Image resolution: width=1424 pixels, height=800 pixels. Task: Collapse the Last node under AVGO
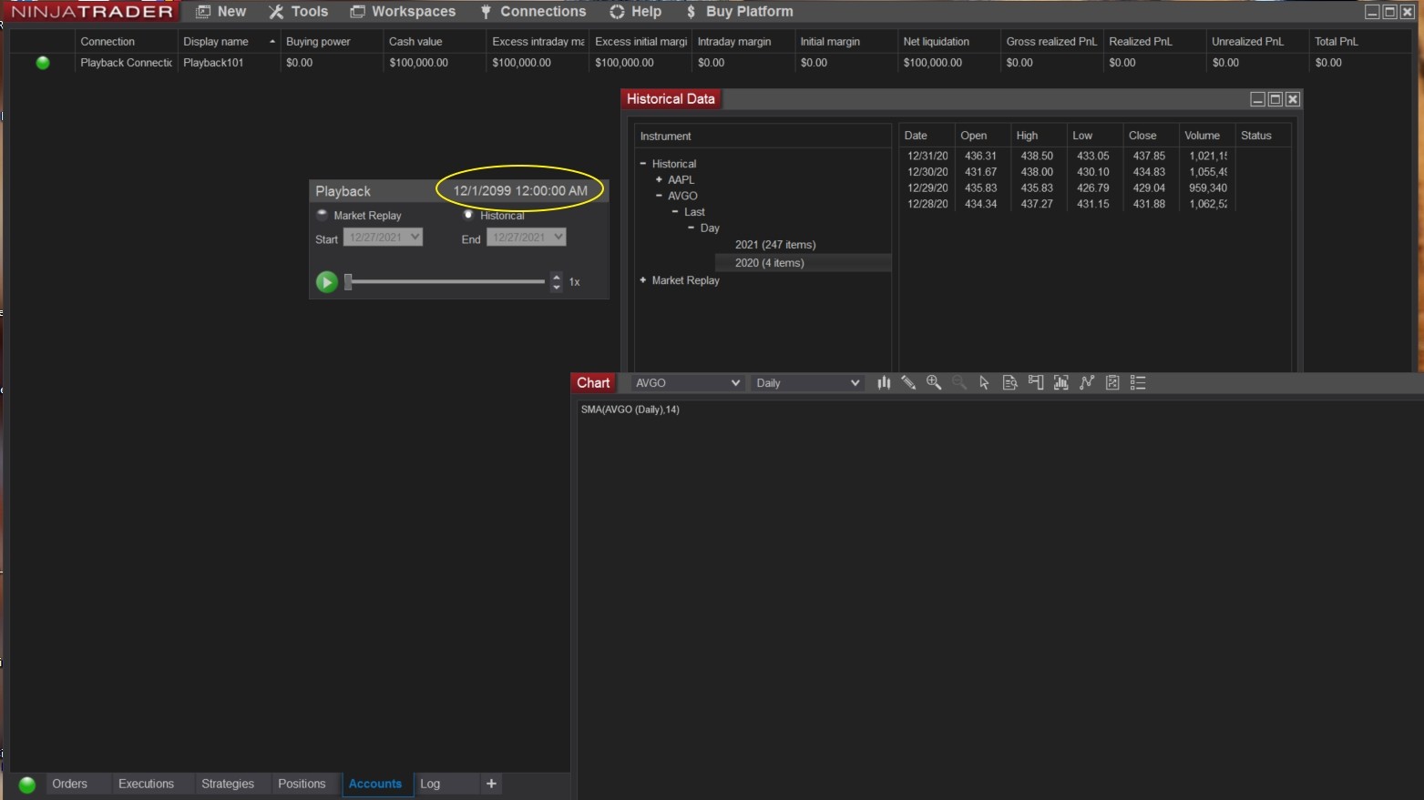(675, 212)
